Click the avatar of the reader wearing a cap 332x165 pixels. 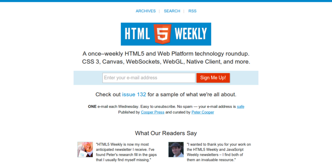pyautogui.click(x=176, y=149)
